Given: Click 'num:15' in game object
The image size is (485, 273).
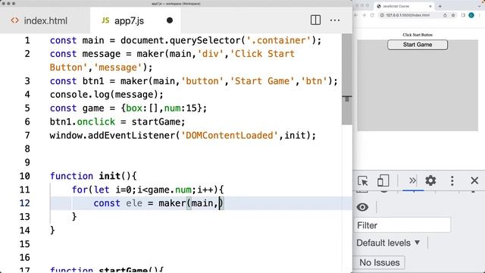Looking at the screenshot, I should click(x=180, y=108).
